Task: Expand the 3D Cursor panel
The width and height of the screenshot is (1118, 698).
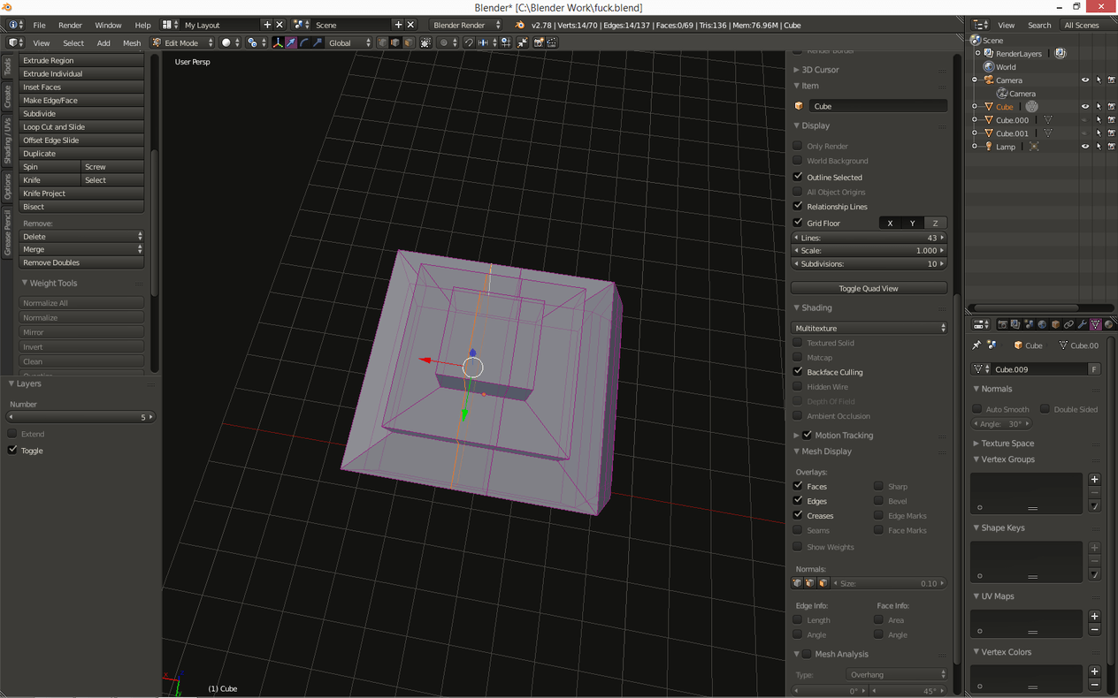Action: point(820,70)
